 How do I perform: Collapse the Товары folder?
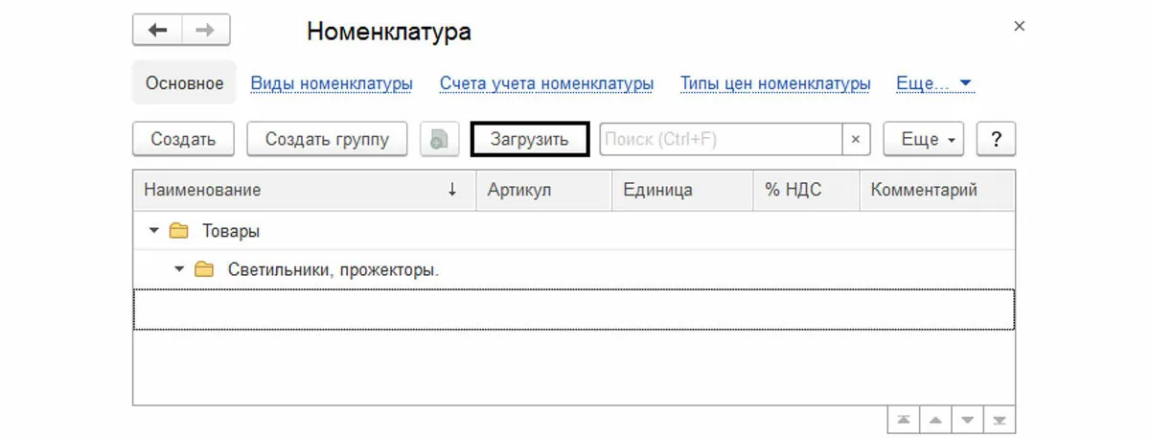coord(152,231)
